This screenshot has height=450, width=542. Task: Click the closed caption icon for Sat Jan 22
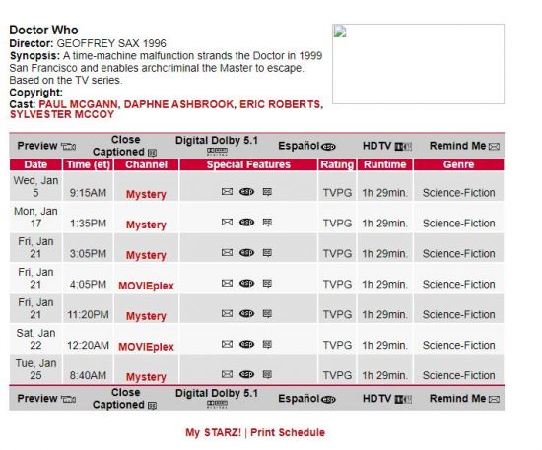267,344
